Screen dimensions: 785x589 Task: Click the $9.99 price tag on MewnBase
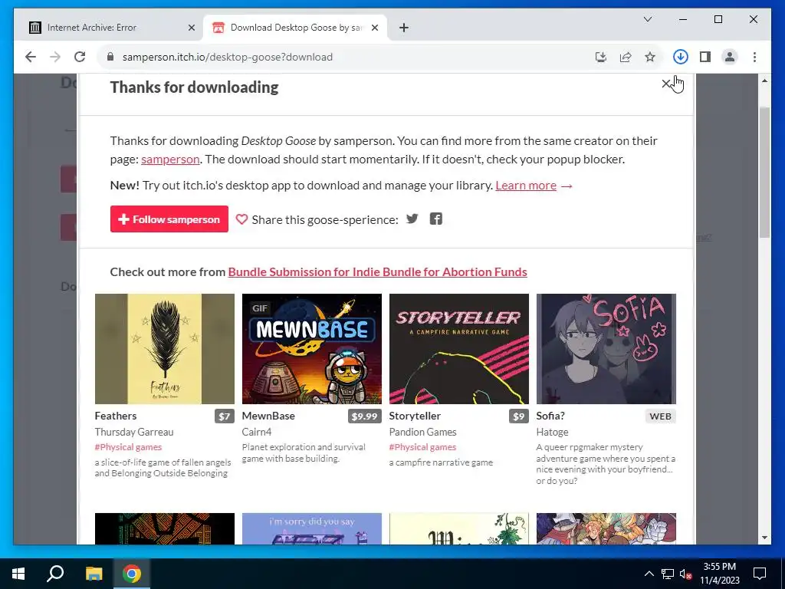coord(364,416)
